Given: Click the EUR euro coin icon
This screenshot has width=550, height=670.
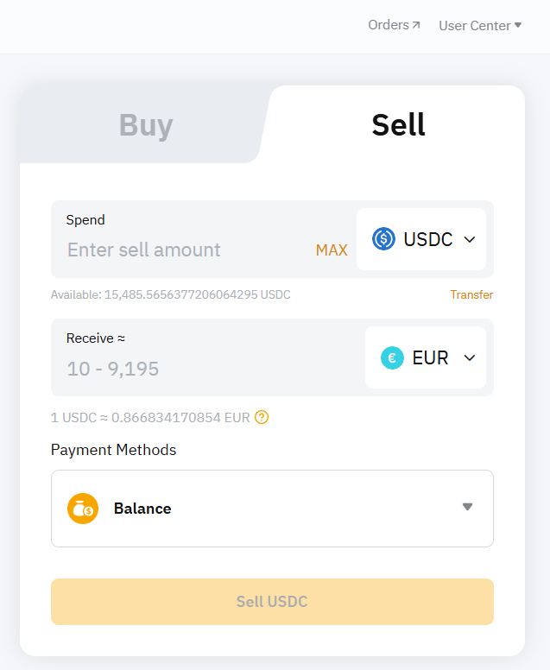Looking at the screenshot, I should pyautogui.click(x=392, y=357).
